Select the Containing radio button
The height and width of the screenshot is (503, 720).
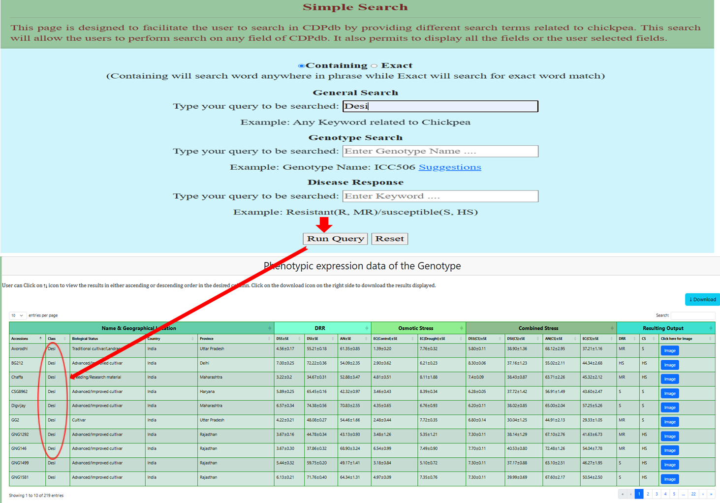click(301, 66)
